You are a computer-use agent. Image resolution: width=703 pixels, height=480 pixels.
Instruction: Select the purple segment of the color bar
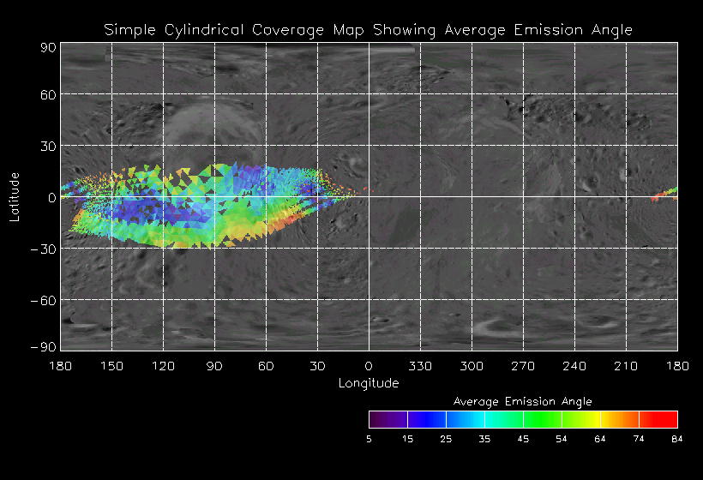(388, 419)
